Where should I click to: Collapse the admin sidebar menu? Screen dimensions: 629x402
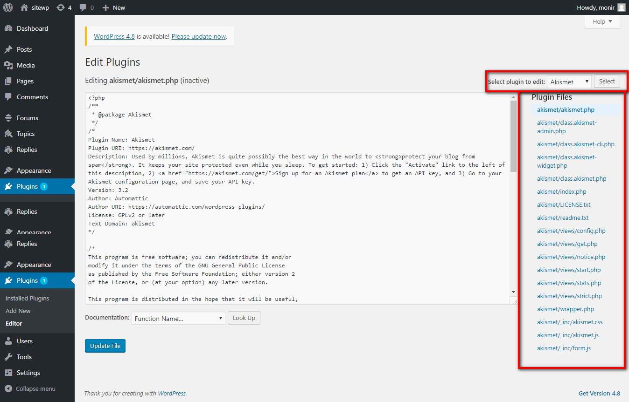tap(37, 388)
